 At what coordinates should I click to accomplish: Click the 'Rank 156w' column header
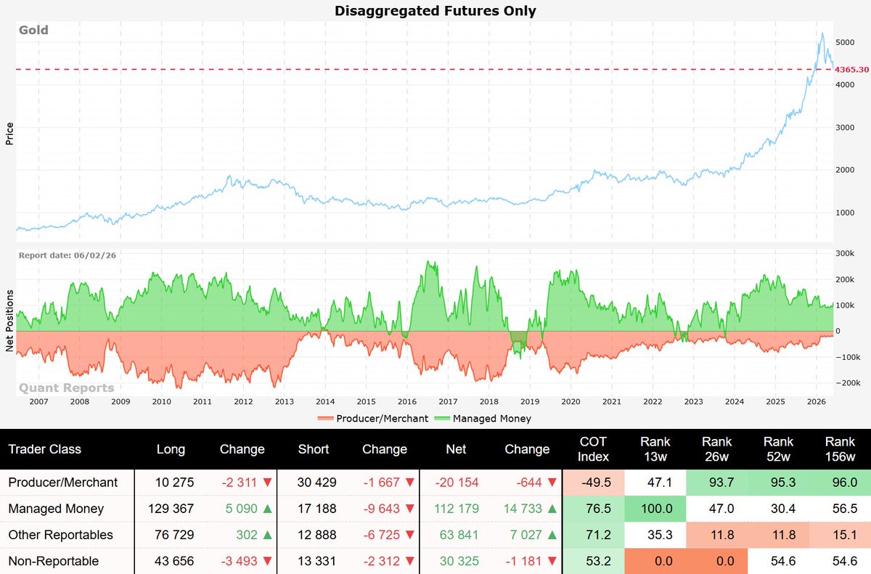click(x=840, y=449)
